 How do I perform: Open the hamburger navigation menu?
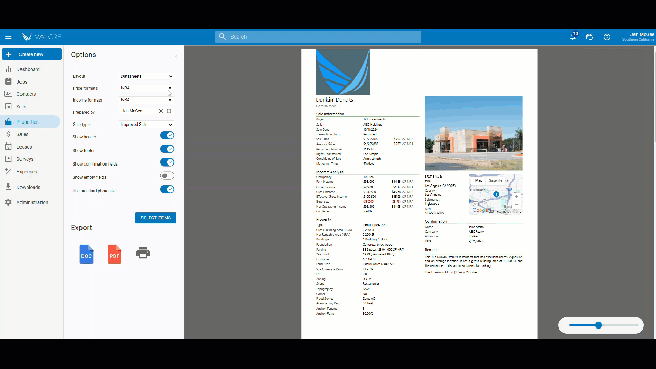pos(8,37)
